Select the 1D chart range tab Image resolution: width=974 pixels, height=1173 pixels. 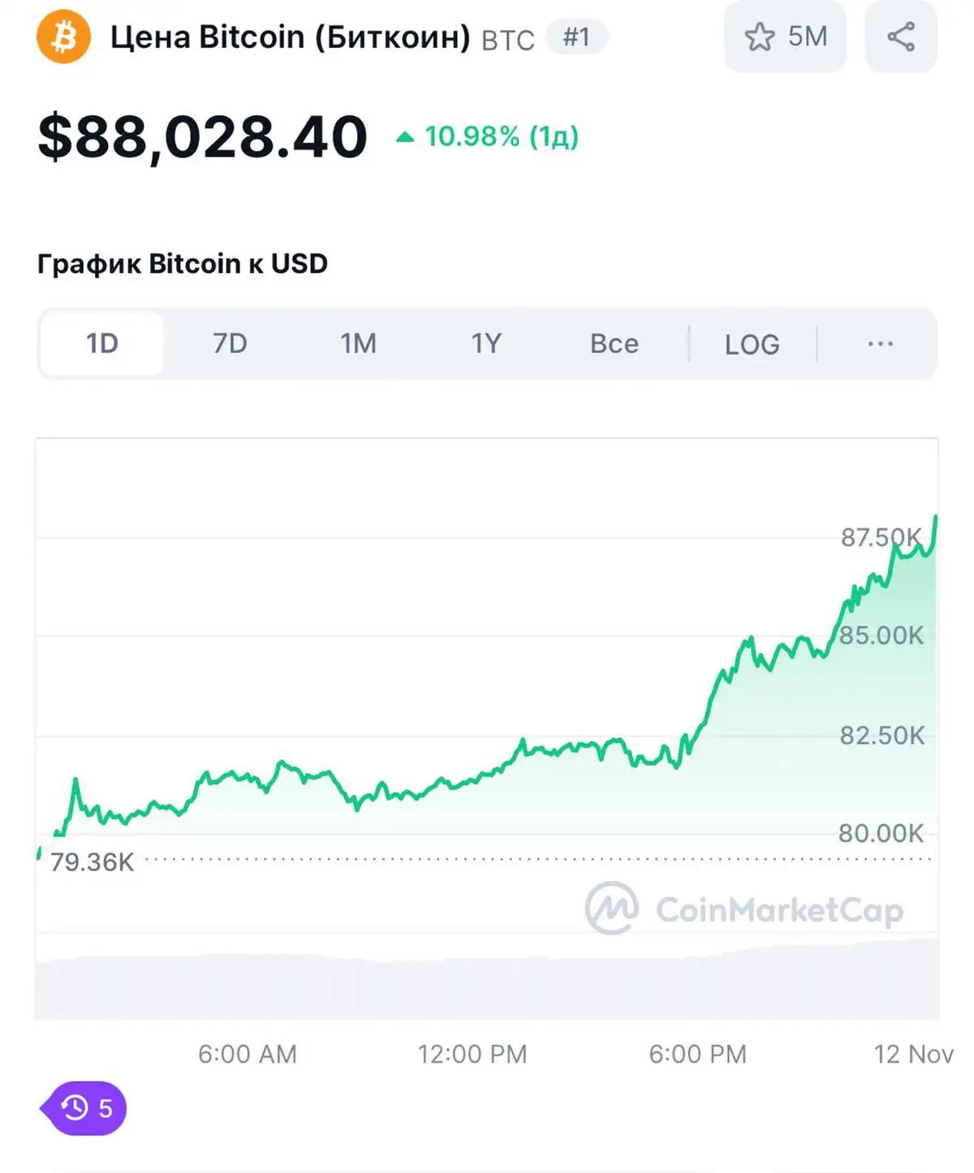pos(102,343)
